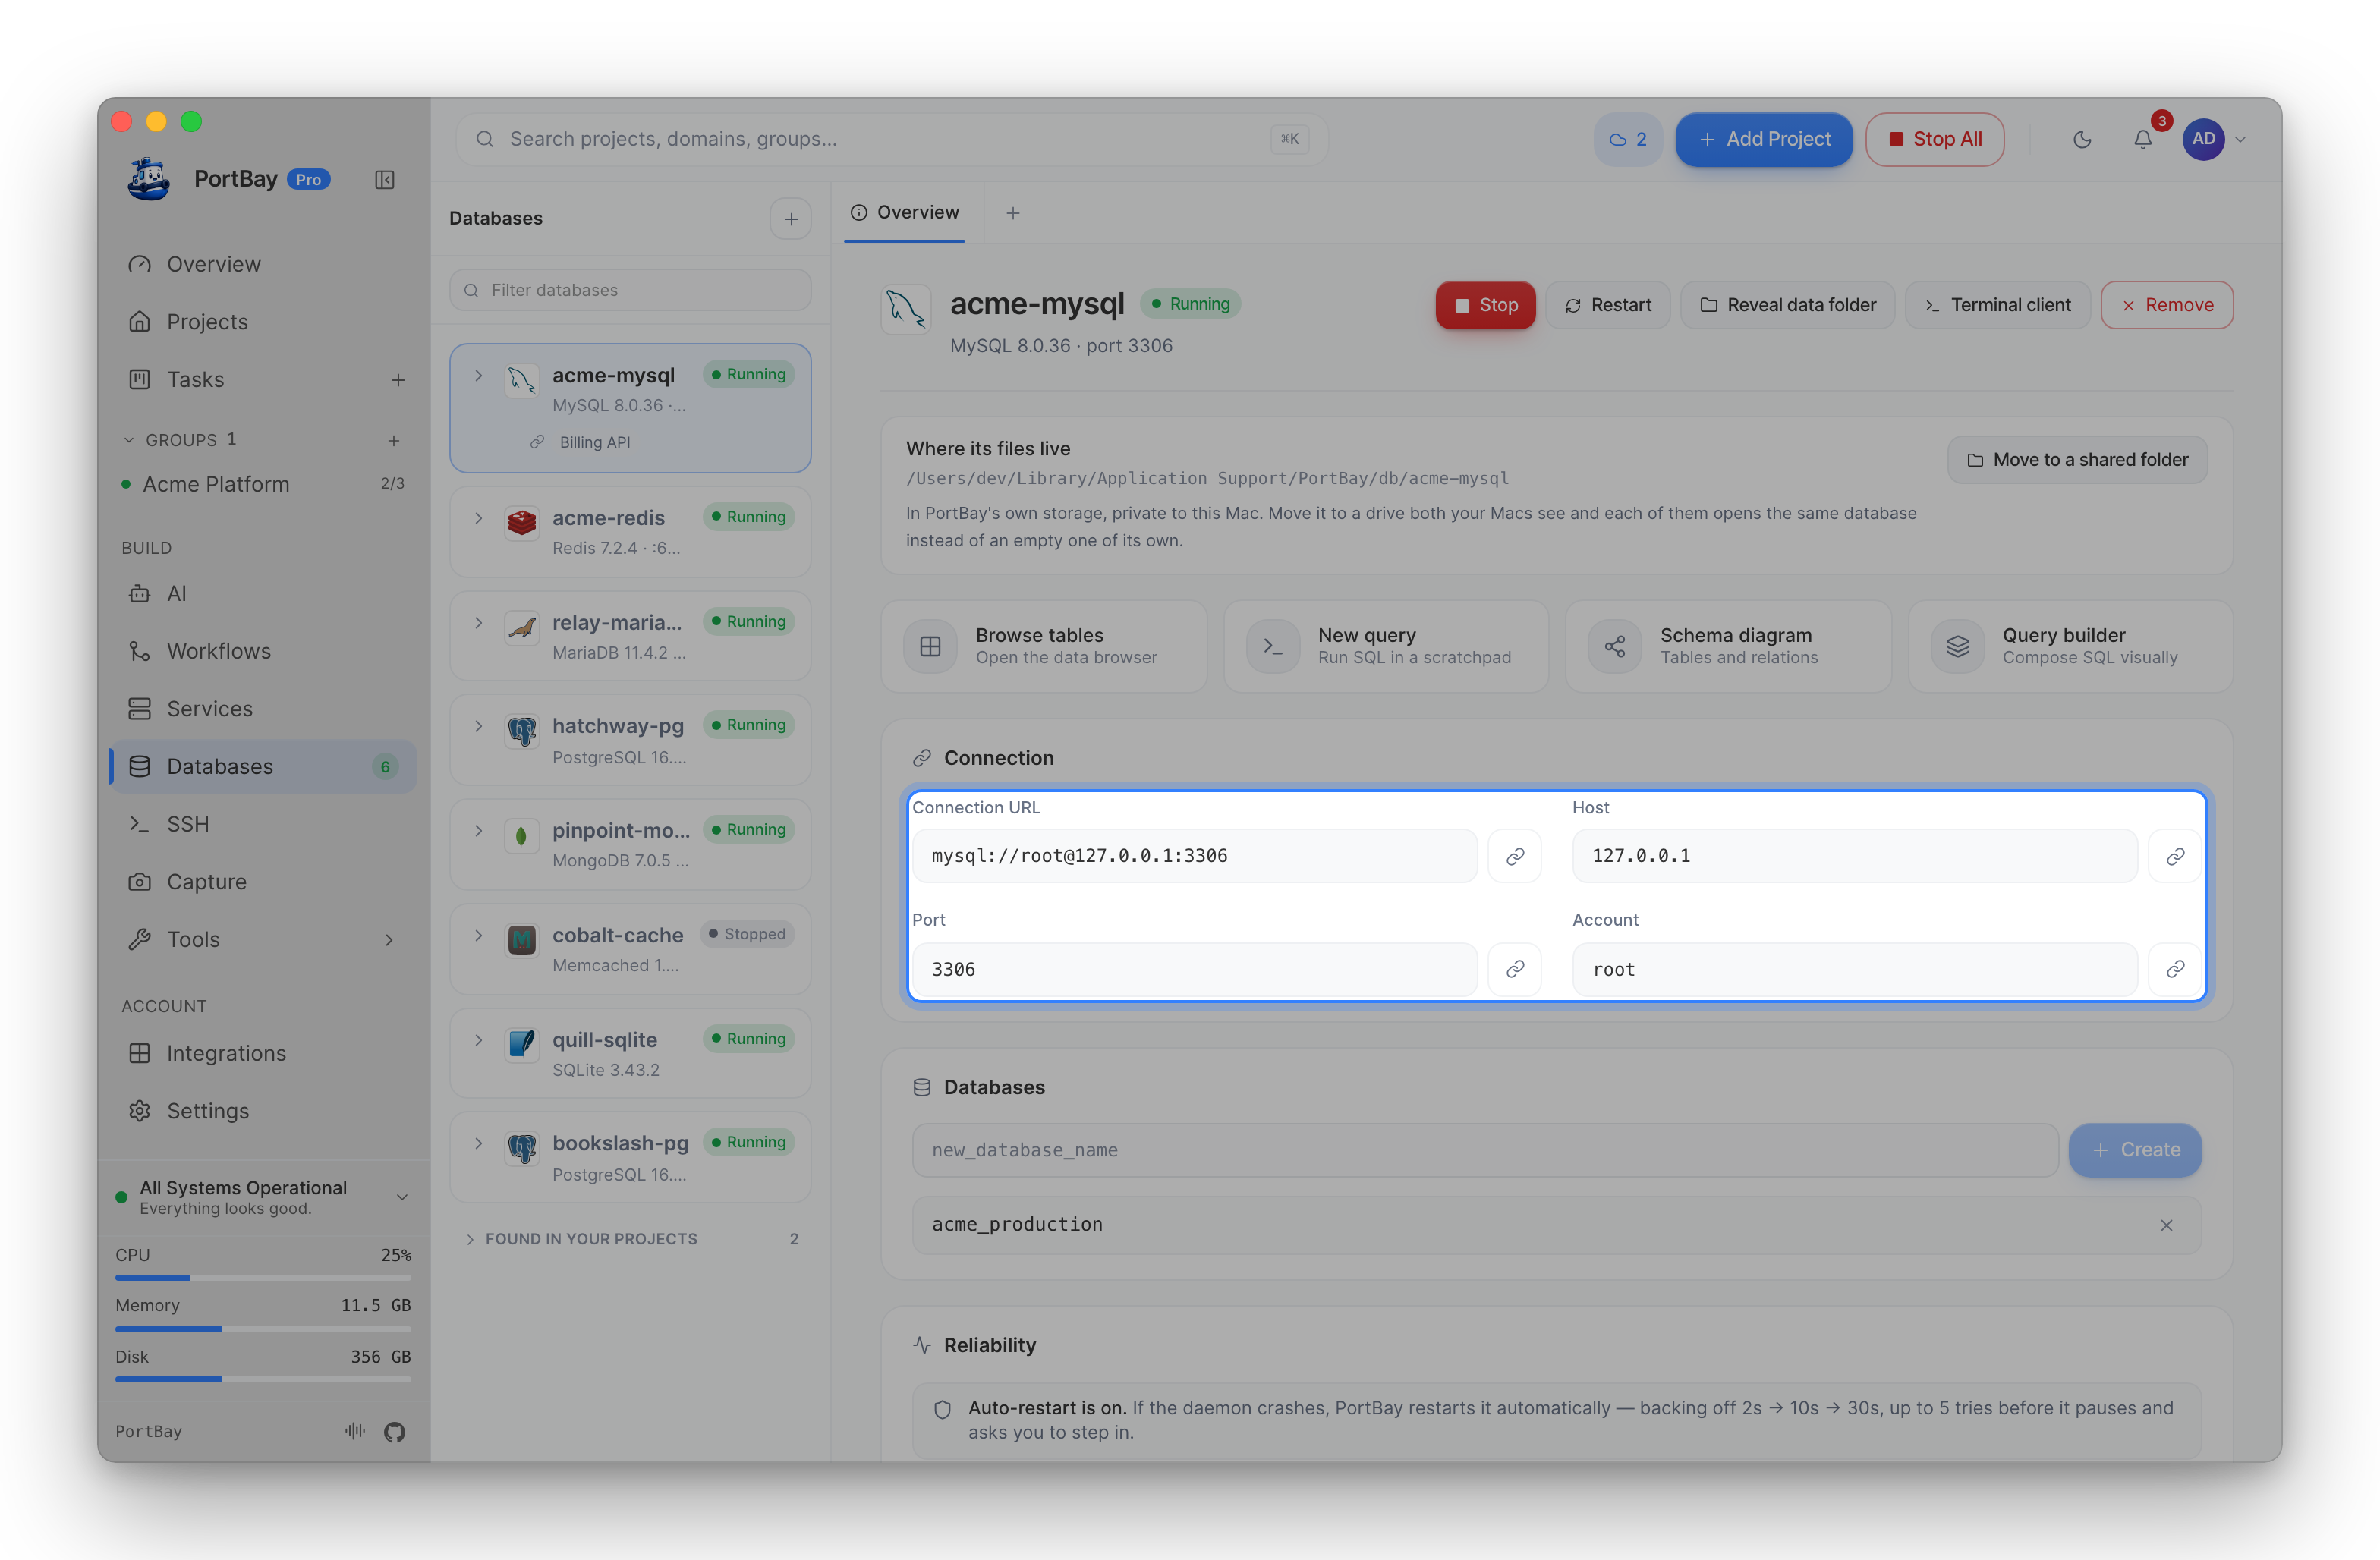Screen dimensions: 2380x1560
Task: Open the AD account dropdown
Action: 2214,139
